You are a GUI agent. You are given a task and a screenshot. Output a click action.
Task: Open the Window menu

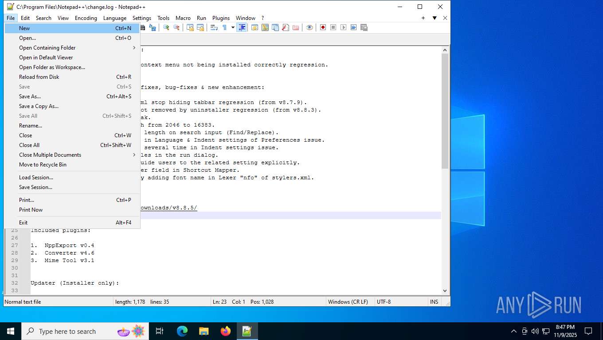coord(246,18)
